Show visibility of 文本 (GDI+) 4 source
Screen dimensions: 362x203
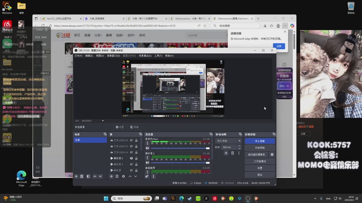pos(131,152)
